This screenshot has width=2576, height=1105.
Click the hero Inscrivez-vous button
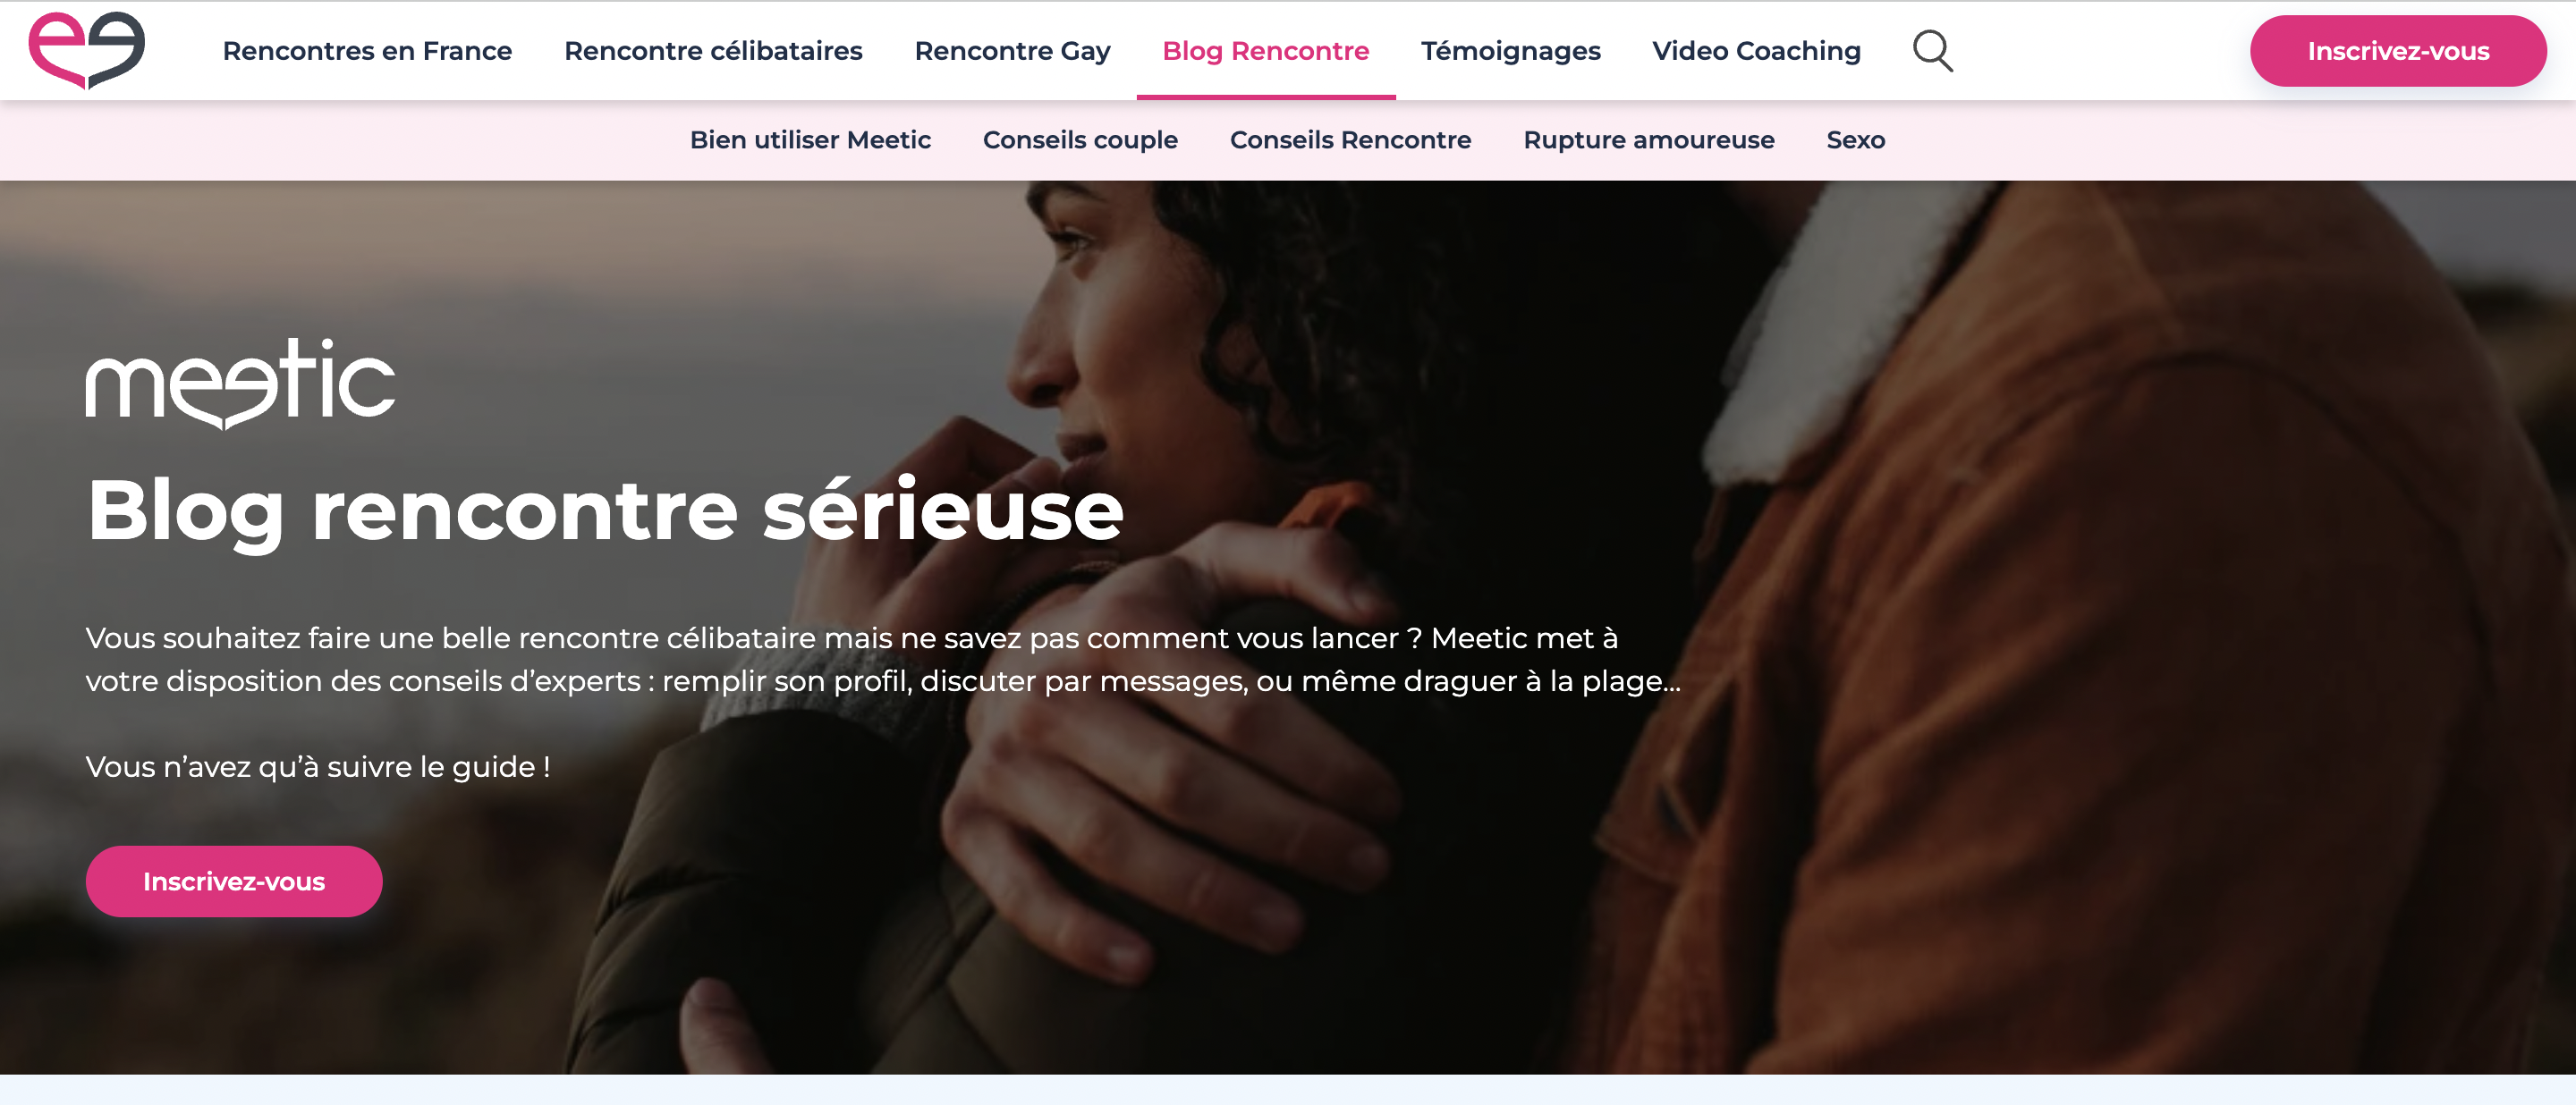(x=234, y=881)
